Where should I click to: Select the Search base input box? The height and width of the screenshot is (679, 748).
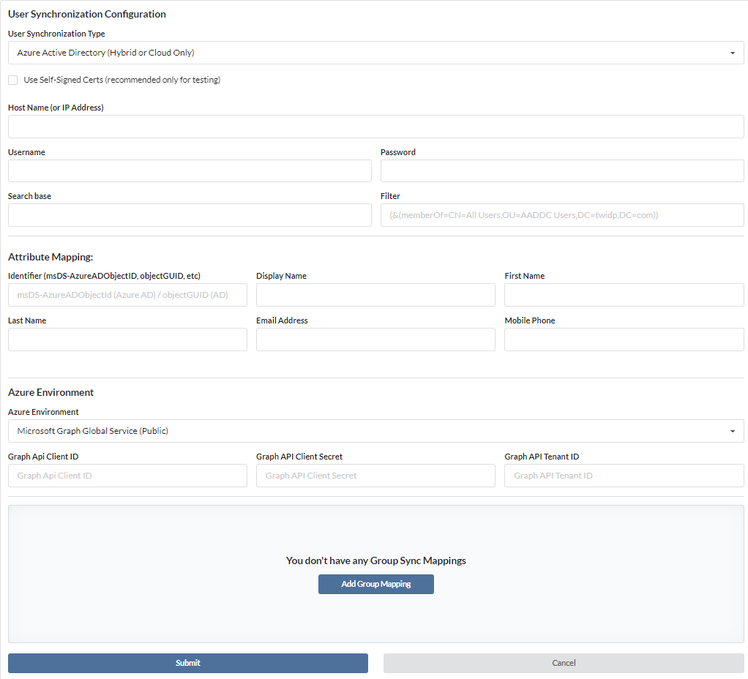[190, 215]
